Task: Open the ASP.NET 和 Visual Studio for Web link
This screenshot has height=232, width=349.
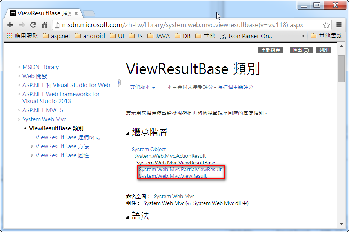Action: tap(66, 85)
